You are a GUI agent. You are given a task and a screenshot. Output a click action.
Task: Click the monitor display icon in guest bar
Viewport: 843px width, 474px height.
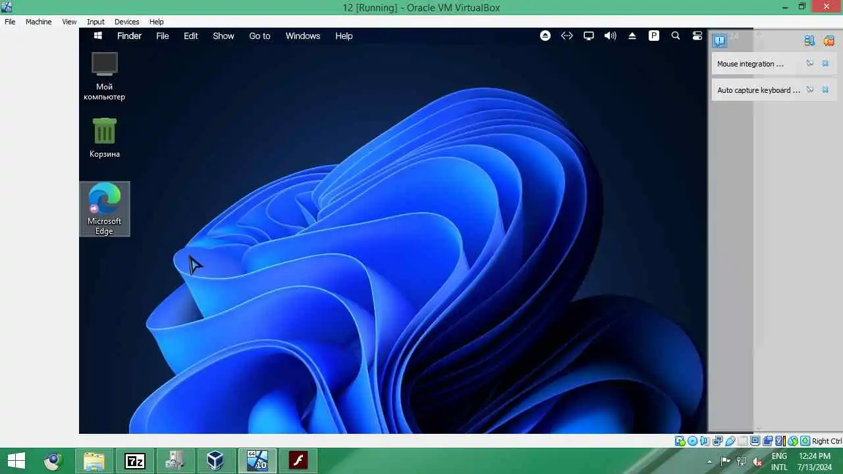pos(589,36)
